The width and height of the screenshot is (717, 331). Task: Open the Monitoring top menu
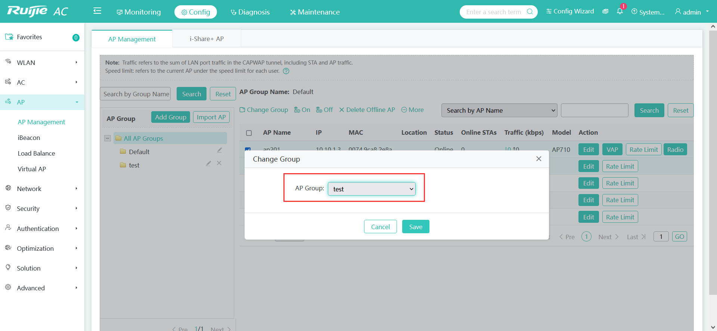click(139, 12)
